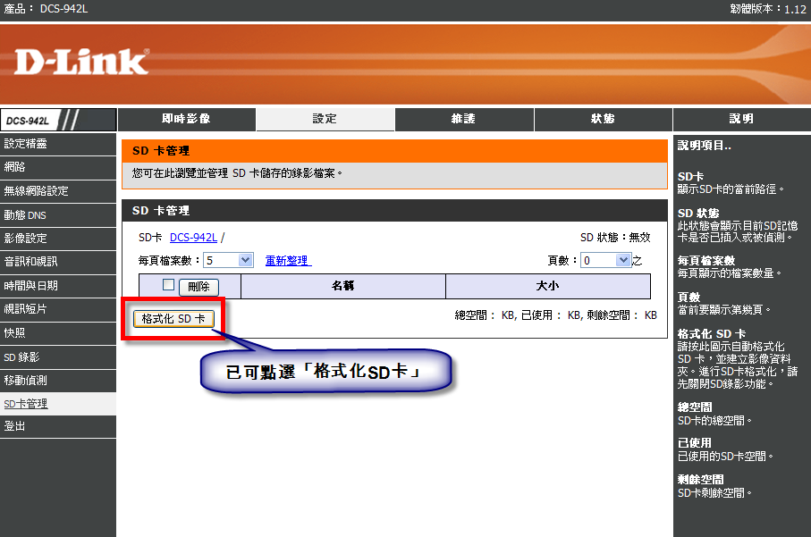Open the 說明 tab
Image resolution: width=811 pixels, height=537 pixels.
(741, 120)
